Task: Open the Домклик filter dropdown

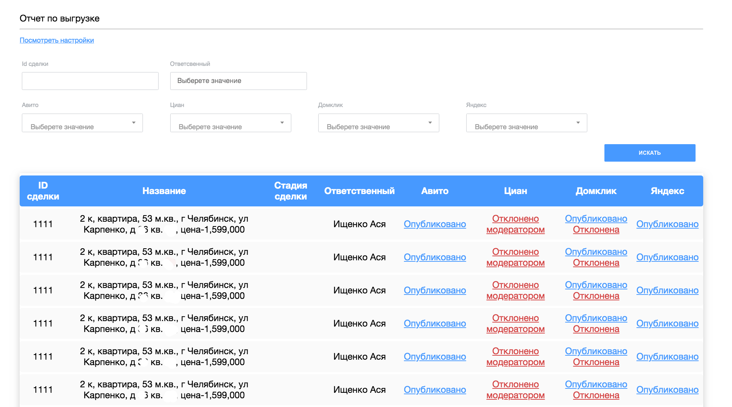Action: (x=378, y=123)
